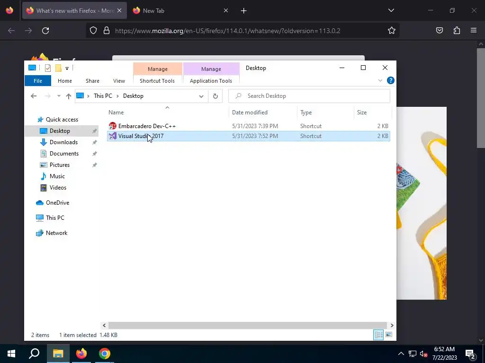
Task: Open the address bar history dropdown
Action: click(x=201, y=96)
